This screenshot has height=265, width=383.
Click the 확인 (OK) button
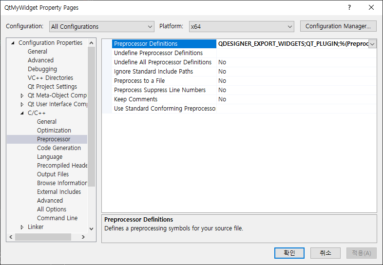point(289,253)
